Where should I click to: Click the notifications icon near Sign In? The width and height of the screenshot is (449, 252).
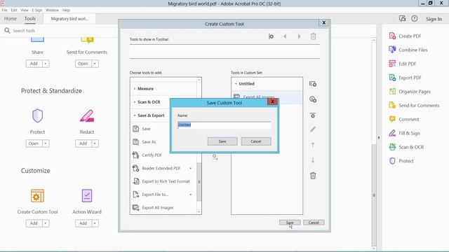pos(402,19)
